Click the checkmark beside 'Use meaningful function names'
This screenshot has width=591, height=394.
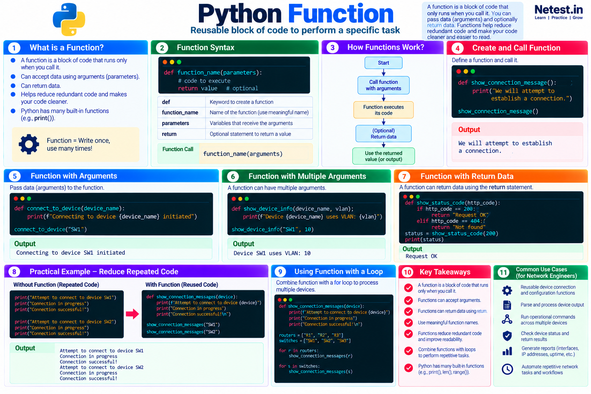point(409,322)
